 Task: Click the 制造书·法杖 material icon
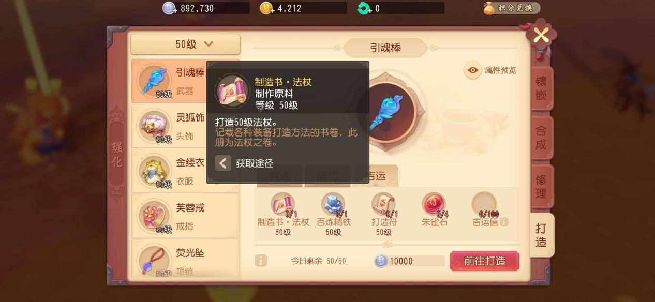pos(283,204)
